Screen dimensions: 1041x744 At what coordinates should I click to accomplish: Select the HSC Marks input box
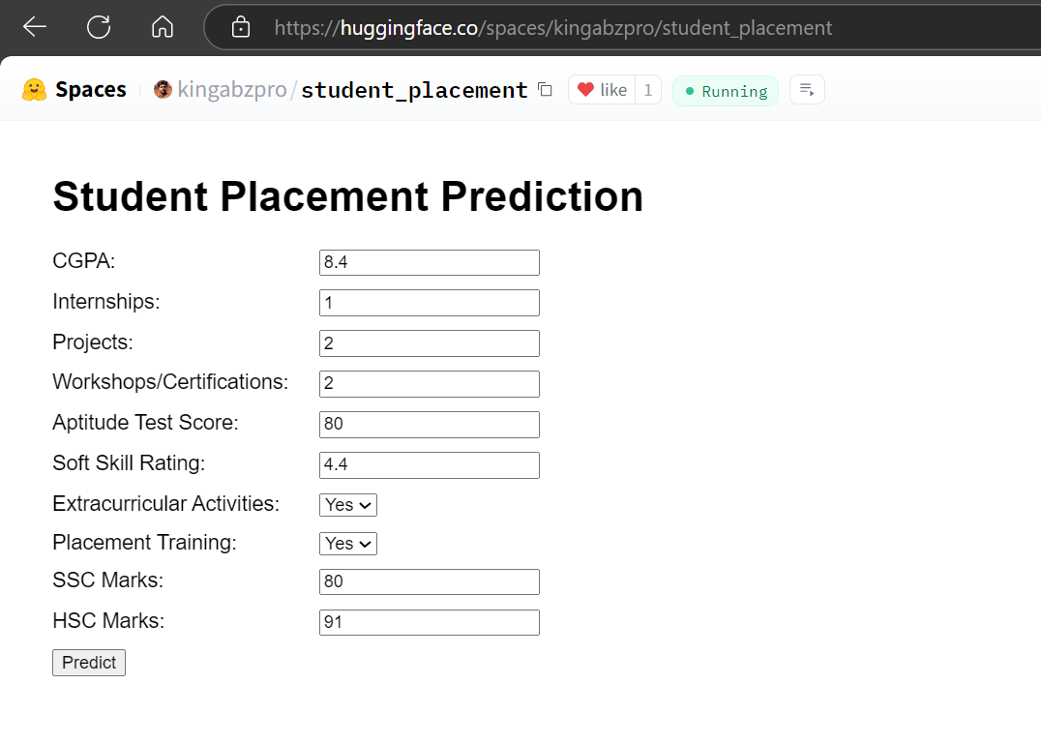pos(429,622)
